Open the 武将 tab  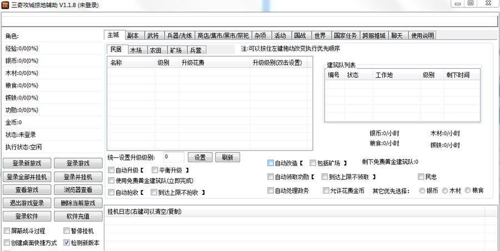(x=153, y=36)
